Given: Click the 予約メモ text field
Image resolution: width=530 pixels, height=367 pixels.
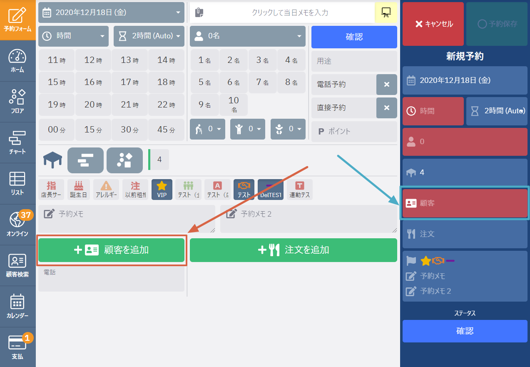Looking at the screenshot, I should tap(127, 219).
